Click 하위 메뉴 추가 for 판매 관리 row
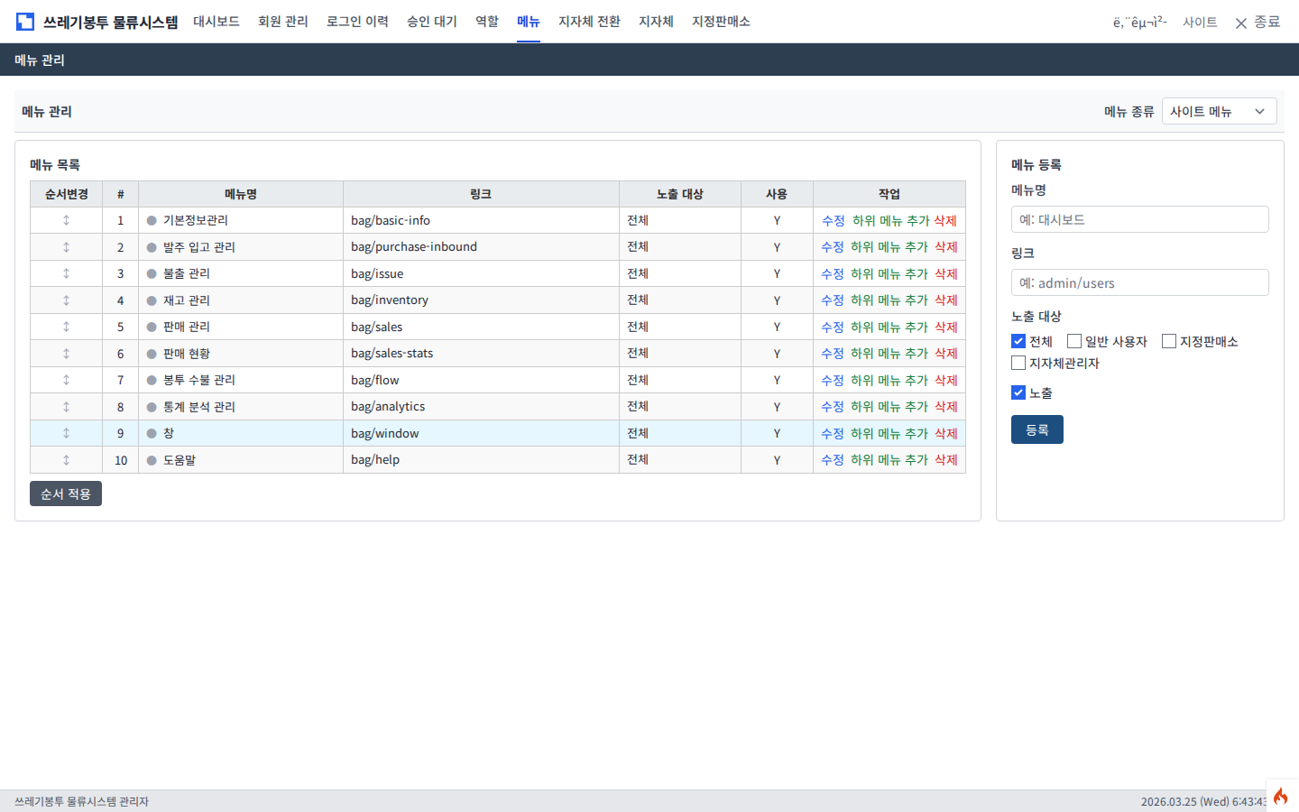The height and width of the screenshot is (812, 1299). click(889, 328)
